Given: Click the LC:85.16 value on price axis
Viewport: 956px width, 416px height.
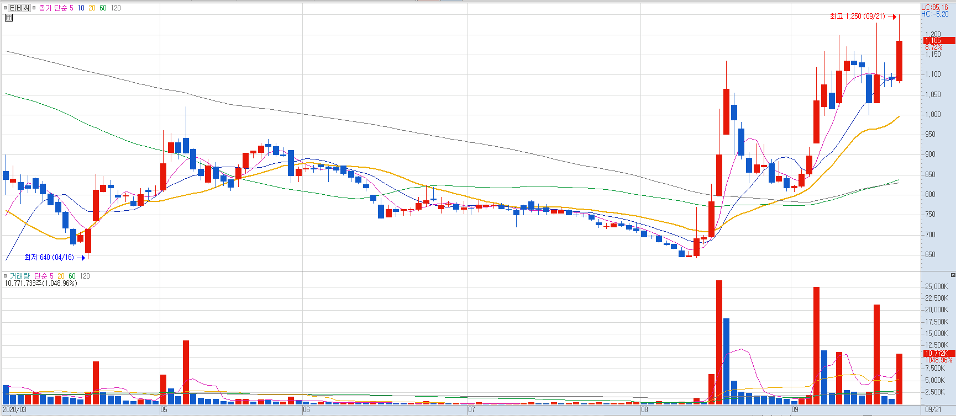Looking at the screenshot, I should click(934, 8).
